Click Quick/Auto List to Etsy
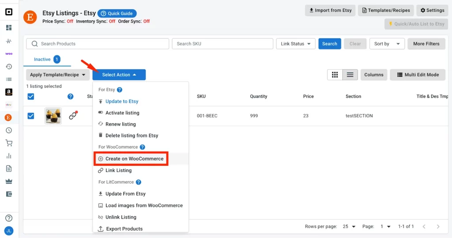Image resolution: width=452 pixels, height=238 pixels. (x=416, y=24)
